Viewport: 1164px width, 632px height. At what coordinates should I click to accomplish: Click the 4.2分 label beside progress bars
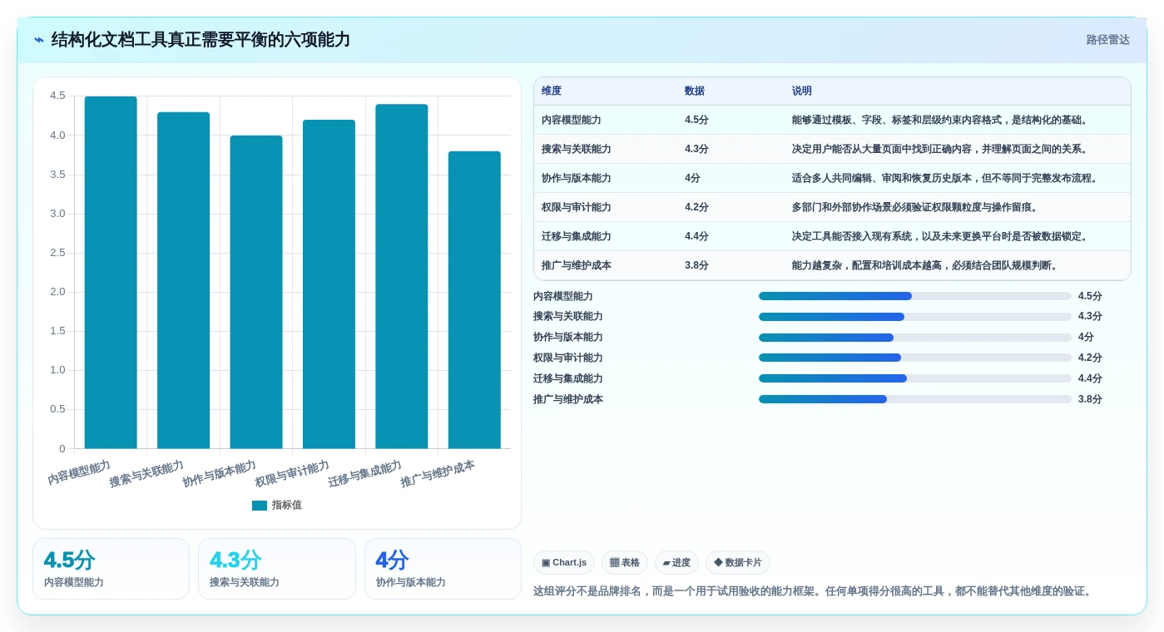pyautogui.click(x=1090, y=358)
